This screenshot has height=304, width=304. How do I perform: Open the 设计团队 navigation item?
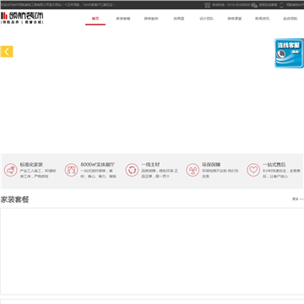tap(207, 19)
